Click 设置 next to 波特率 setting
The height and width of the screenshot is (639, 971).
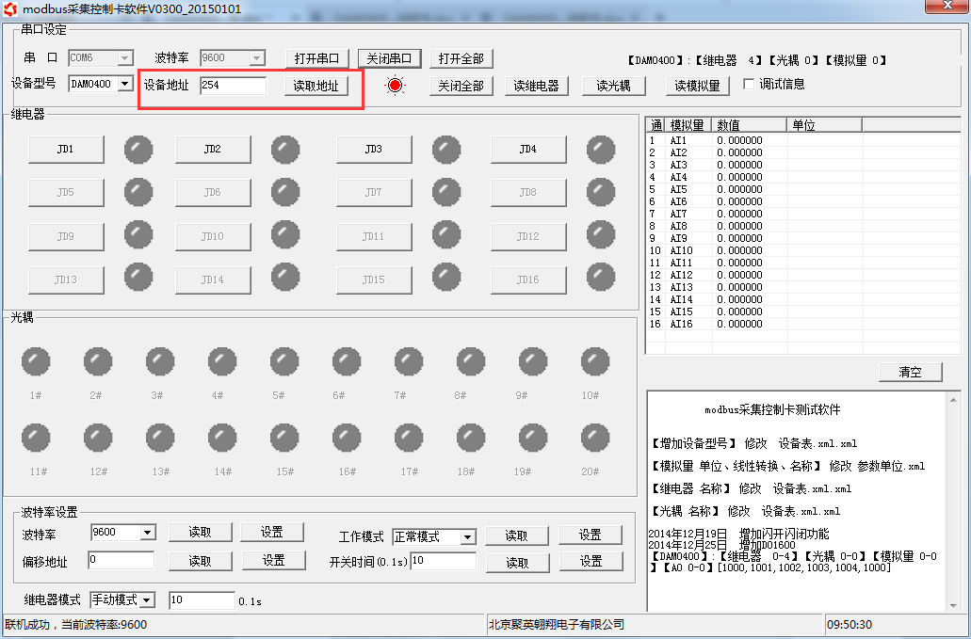[x=272, y=533]
